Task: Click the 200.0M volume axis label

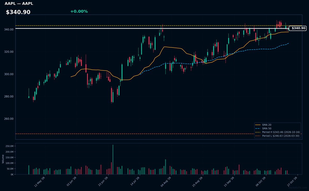Action: 10,152
